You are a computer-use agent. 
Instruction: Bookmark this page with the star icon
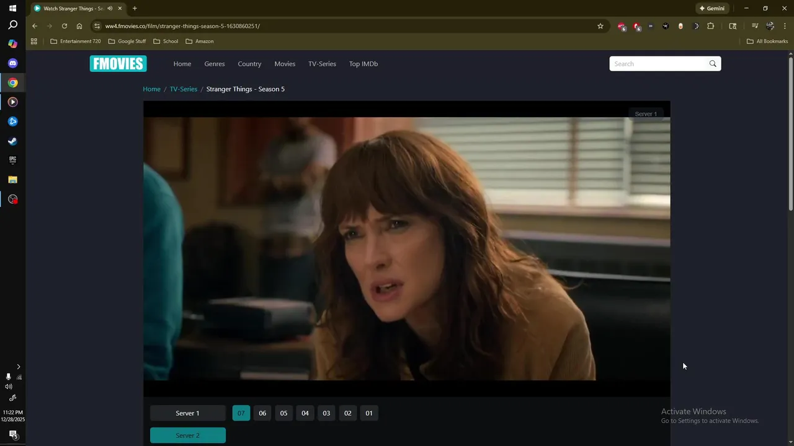pyautogui.click(x=600, y=26)
